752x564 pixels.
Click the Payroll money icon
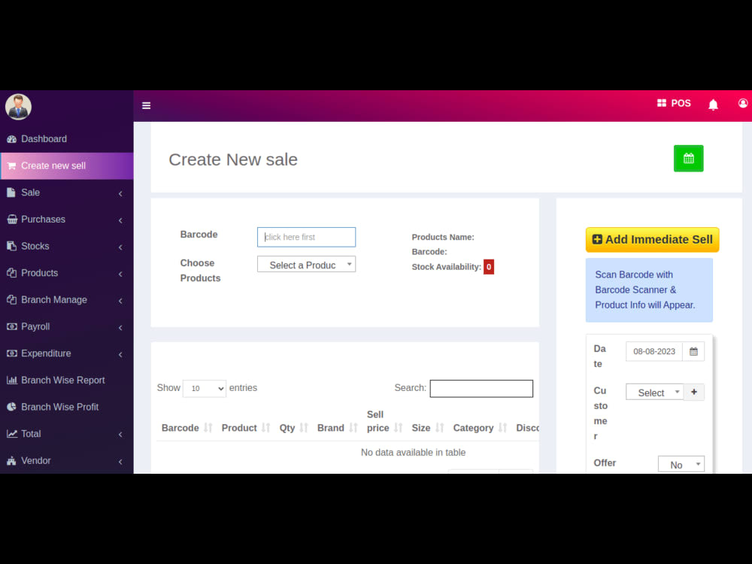(11, 326)
